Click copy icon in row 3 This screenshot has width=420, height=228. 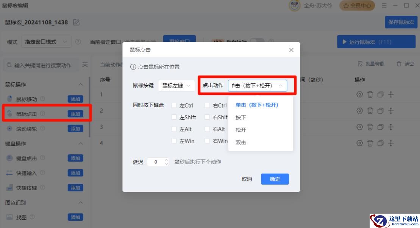[380, 127]
